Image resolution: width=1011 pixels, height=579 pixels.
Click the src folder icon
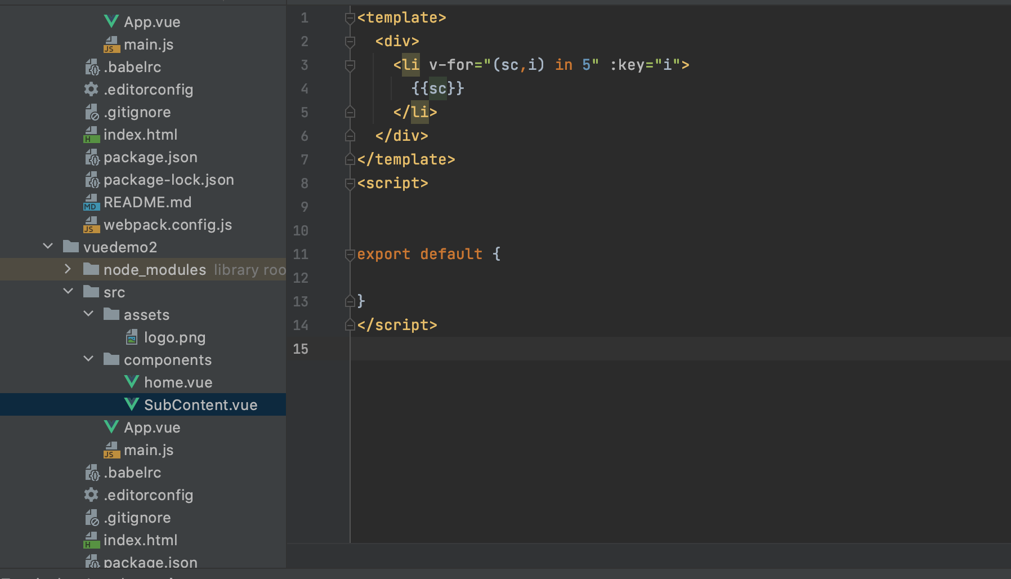(91, 291)
